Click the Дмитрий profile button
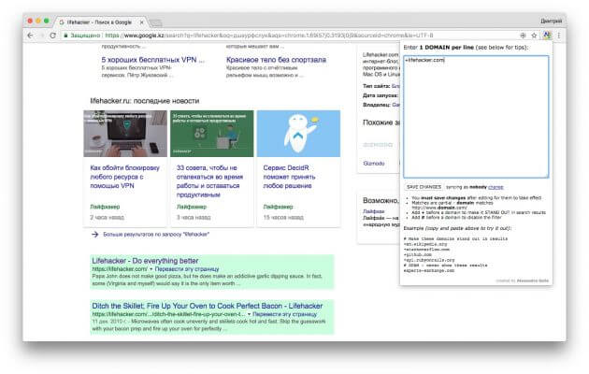 pyautogui.click(x=551, y=21)
